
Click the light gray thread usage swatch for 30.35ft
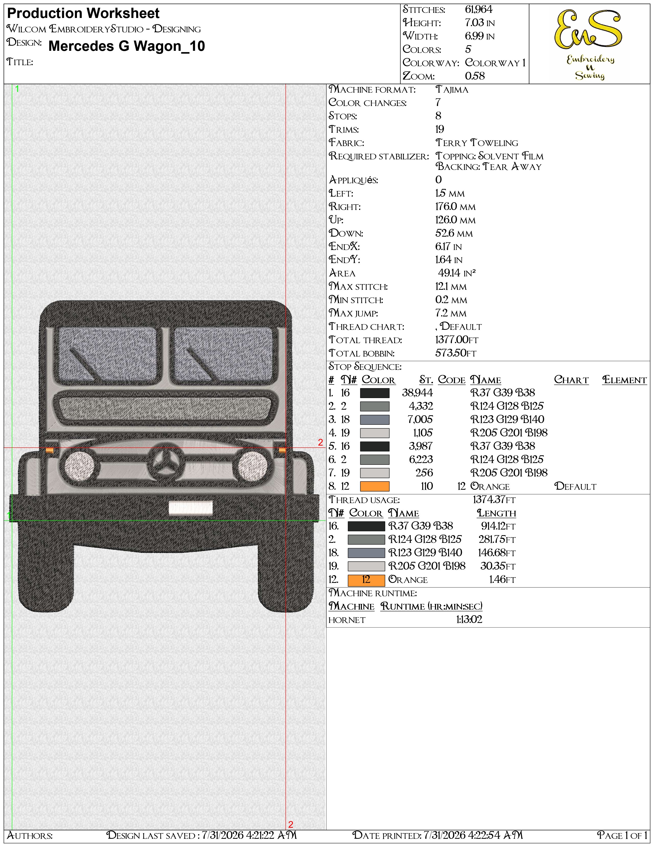[x=366, y=566]
